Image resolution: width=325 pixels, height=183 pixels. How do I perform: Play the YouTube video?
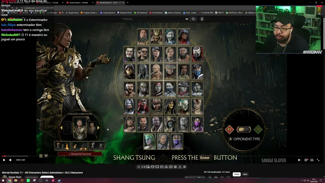coord(4,160)
